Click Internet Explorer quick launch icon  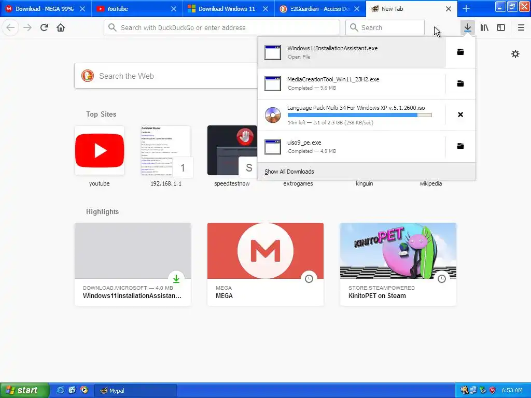(x=60, y=390)
